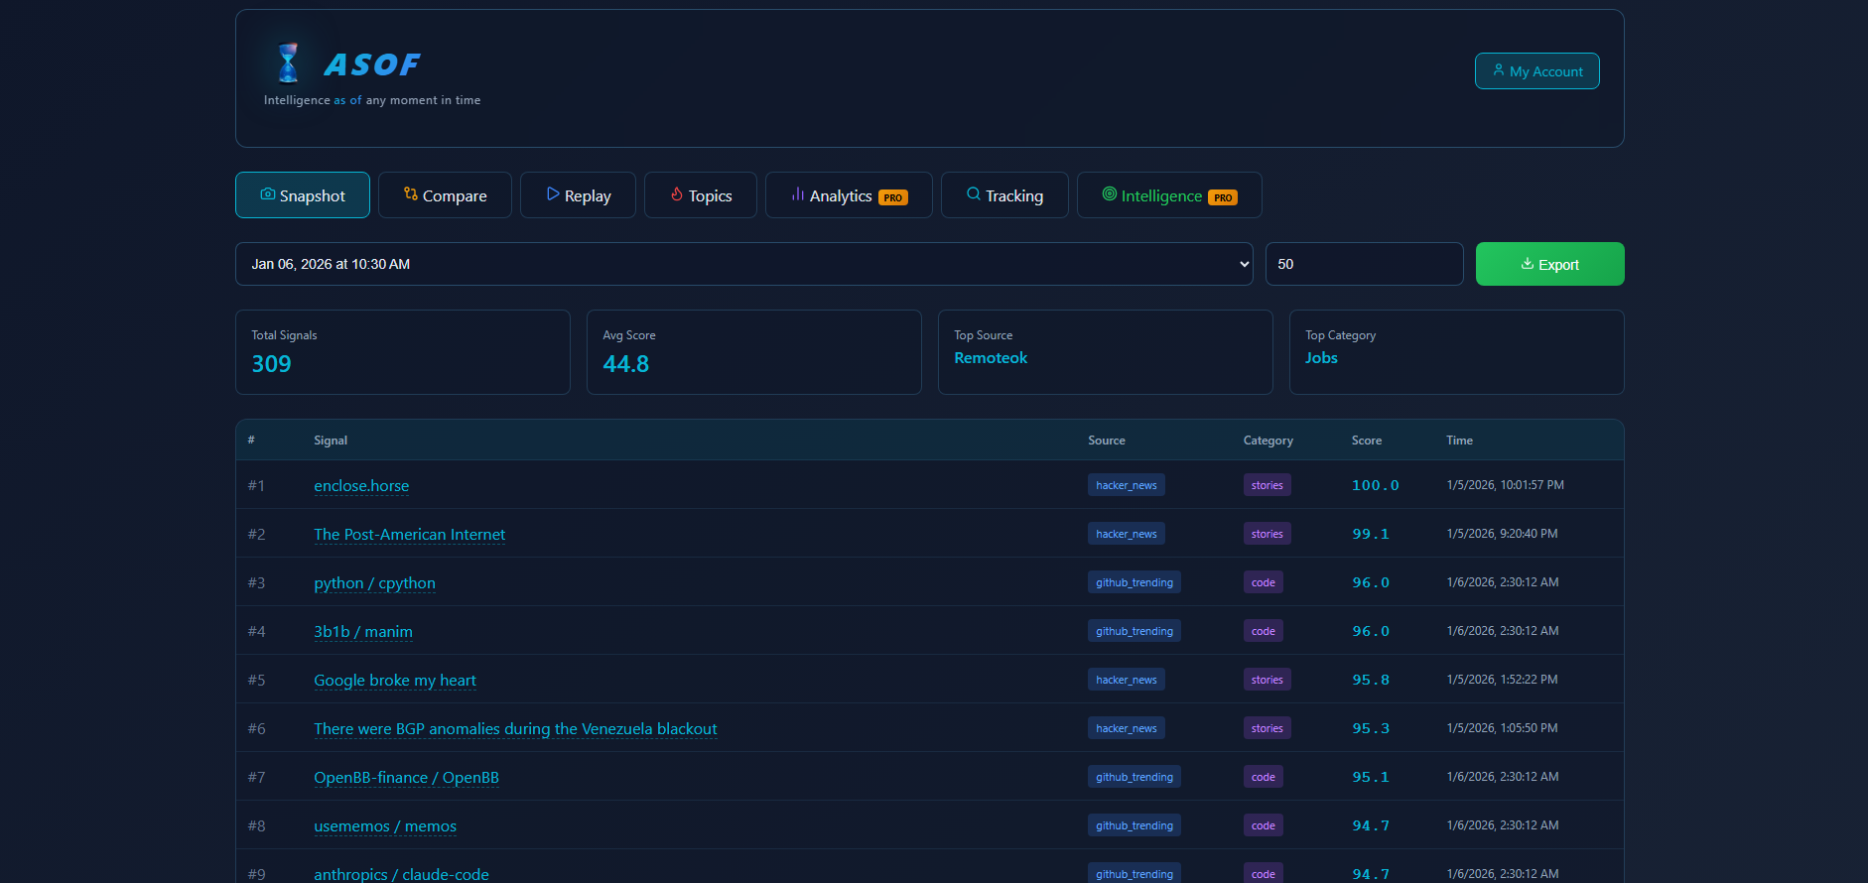Click the Top Category Jobs card
The width and height of the screenshot is (1868, 883).
tap(1457, 352)
